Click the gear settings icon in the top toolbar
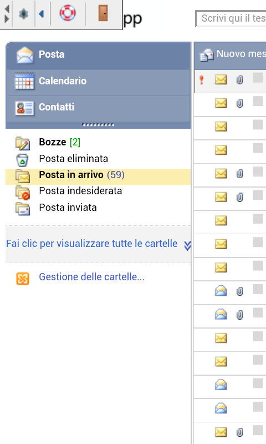This screenshot has height=444, width=266. point(23,13)
